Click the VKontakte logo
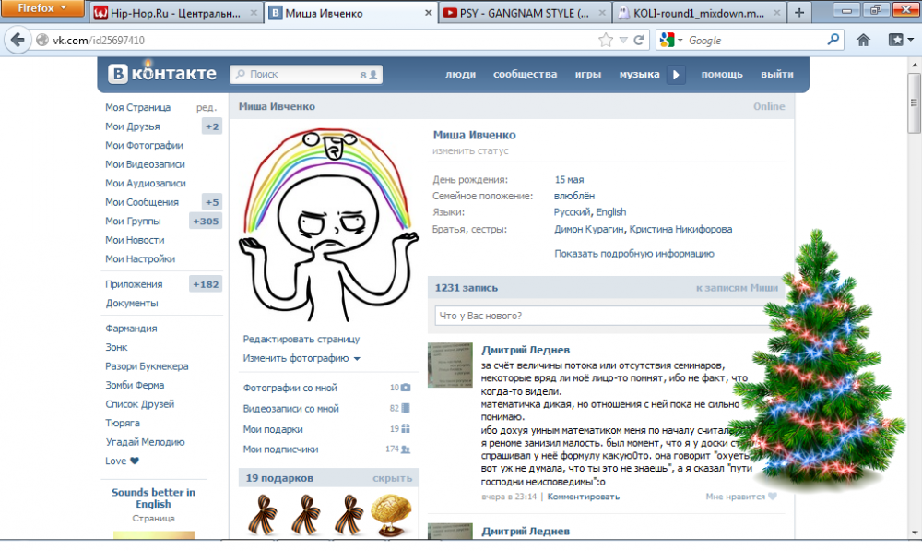Image resolution: width=922 pixels, height=551 pixels. pos(162,74)
